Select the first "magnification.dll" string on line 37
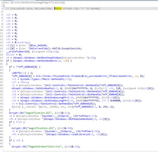Image resolution: width=158 pixels, height=152 pixels. tap(39, 113)
